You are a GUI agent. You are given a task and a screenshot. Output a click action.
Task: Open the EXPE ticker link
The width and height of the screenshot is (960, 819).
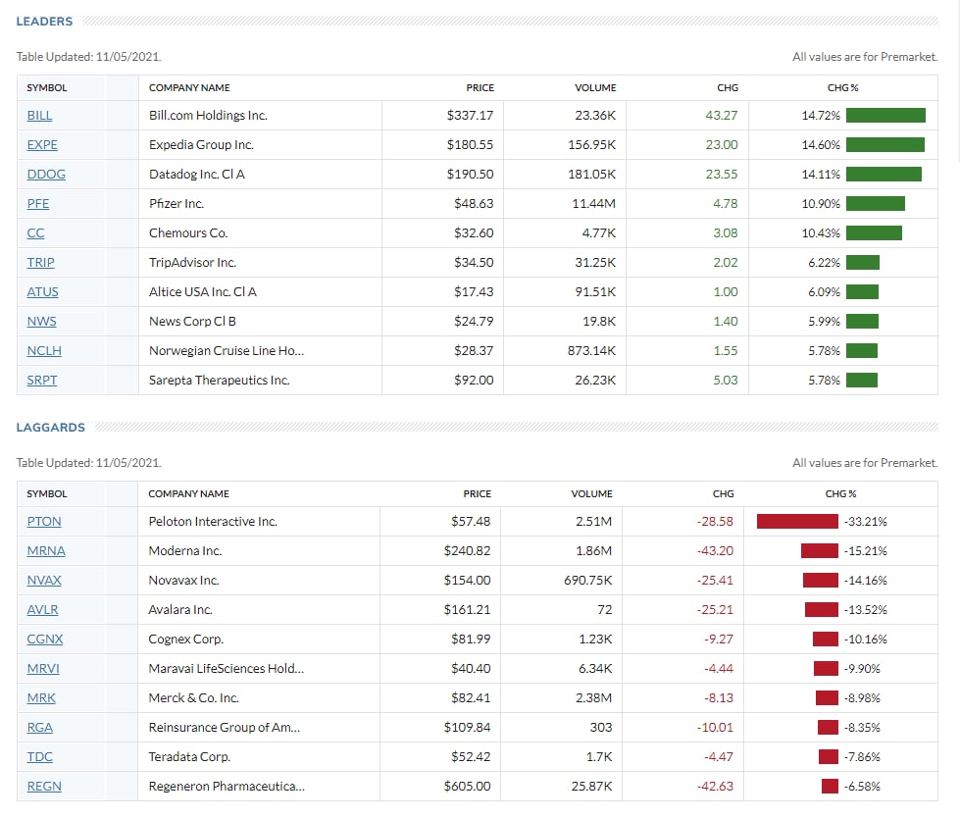coord(42,144)
